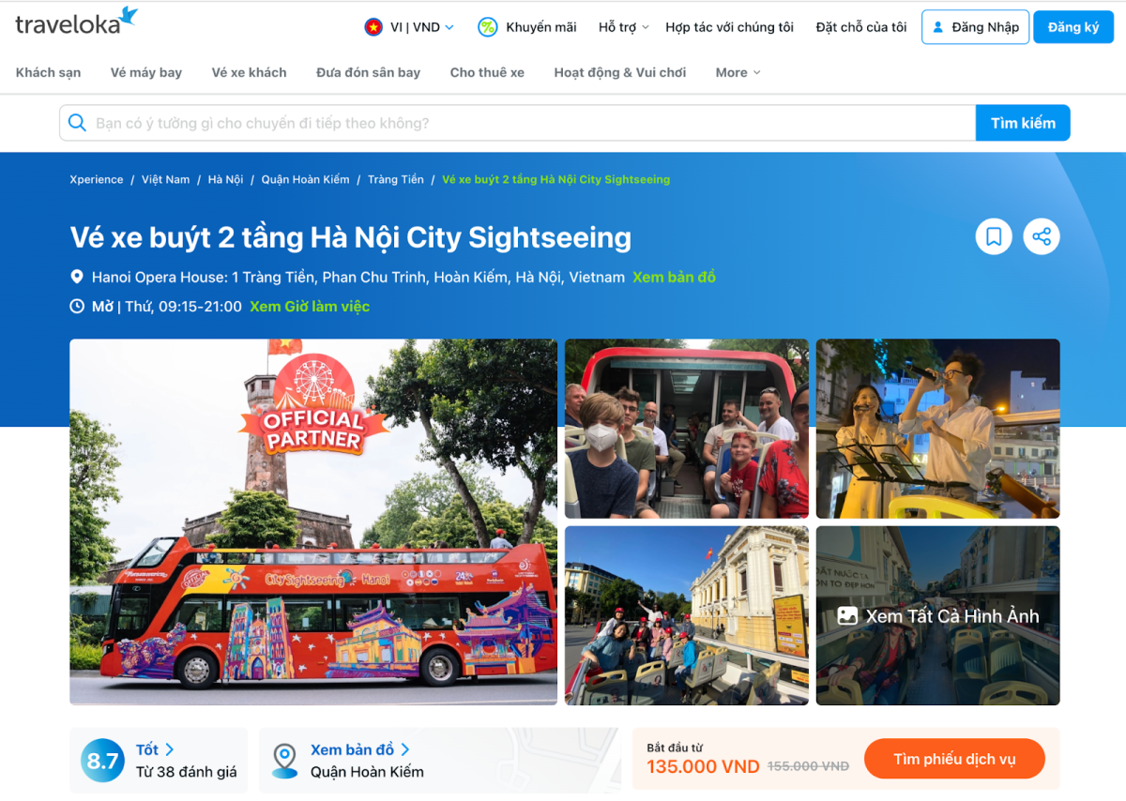Click the clock icon beside opening hours
The image size is (1126, 801).
[77, 306]
